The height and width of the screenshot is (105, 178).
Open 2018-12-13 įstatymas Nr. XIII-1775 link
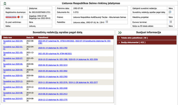point(53,100)
